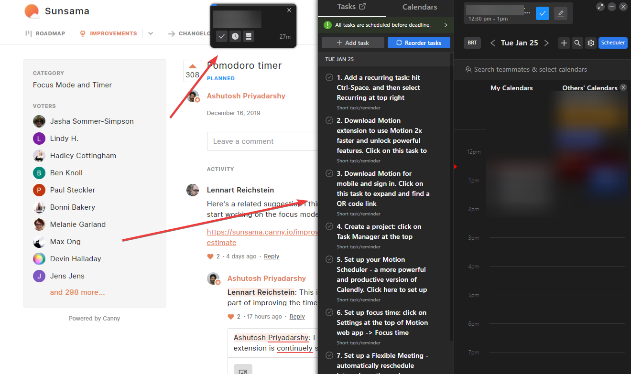The image size is (631, 374).
Task: Click the pencil edit icon for the 12:30 pm event
Action: (x=561, y=13)
